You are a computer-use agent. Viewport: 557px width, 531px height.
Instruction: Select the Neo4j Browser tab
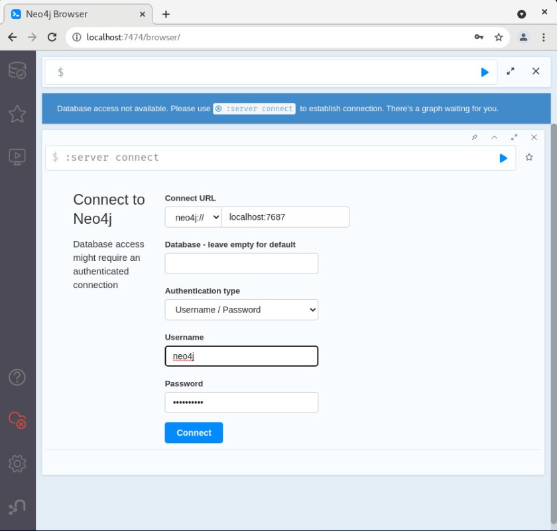[x=76, y=14]
